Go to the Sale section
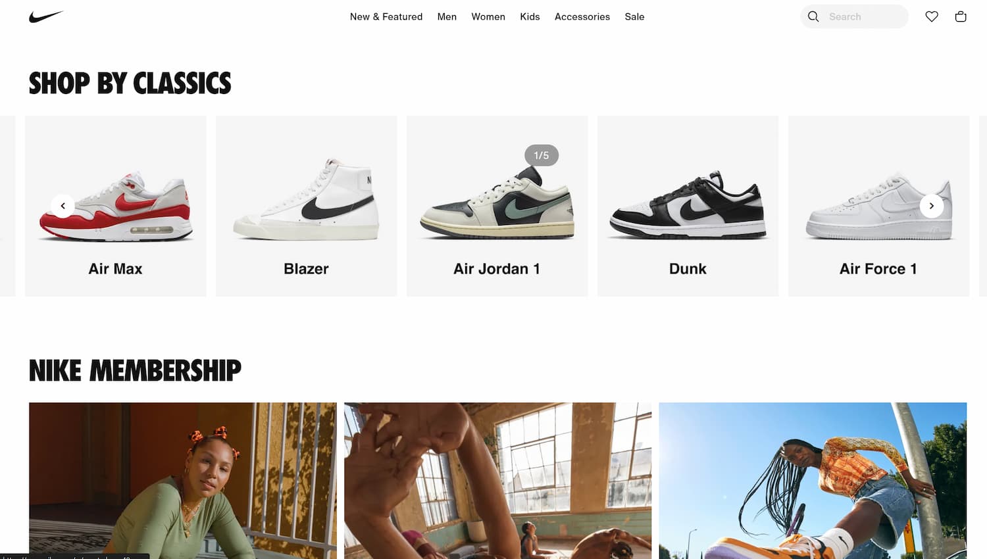Viewport: 987px width, 559px height. point(634,16)
